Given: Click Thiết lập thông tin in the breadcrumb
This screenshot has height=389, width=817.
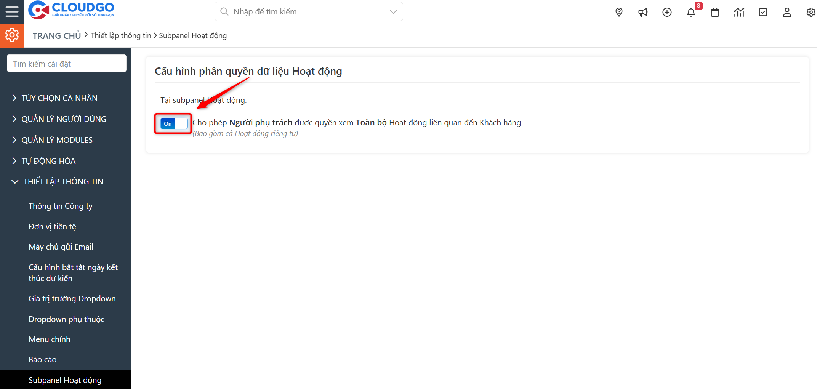Looking at the screenshot, I should (x=121, y=35).
